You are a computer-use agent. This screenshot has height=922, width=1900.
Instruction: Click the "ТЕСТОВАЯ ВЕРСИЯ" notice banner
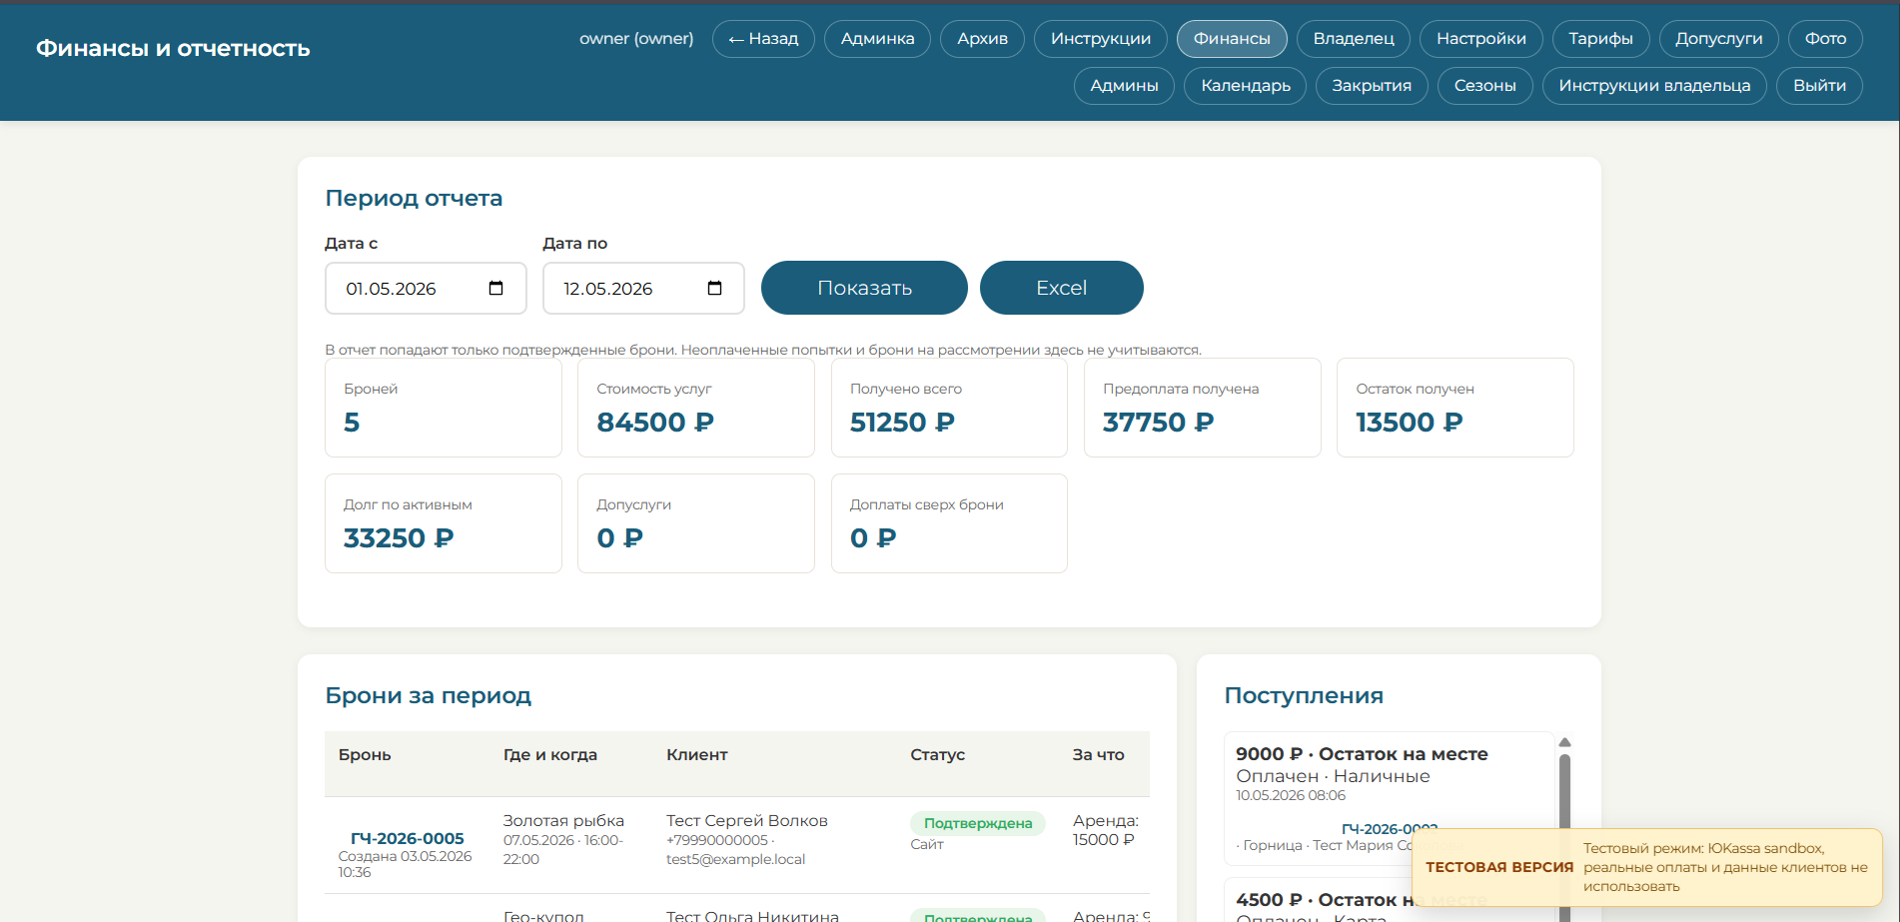coord(1647,867)
